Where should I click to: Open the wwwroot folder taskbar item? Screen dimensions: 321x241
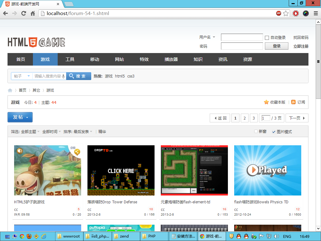(69, 236)
